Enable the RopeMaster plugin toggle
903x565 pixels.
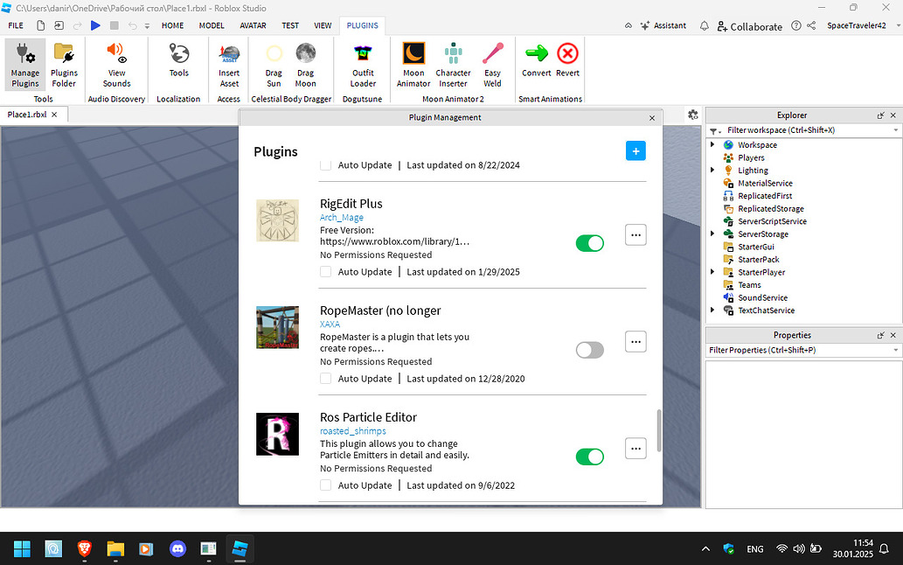point(589,350)
